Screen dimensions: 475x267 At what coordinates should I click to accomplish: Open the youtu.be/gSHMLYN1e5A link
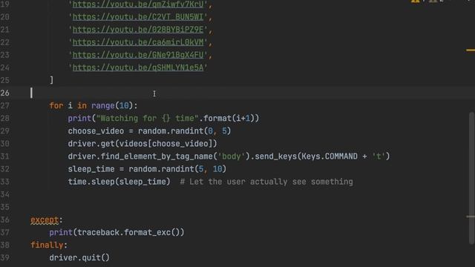coord(138,67)
